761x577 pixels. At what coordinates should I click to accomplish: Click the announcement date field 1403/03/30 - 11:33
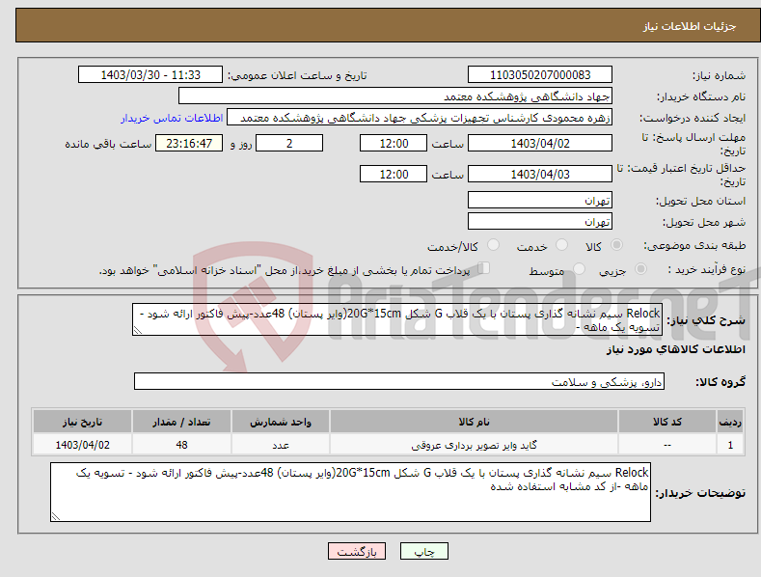[x=149, y=75]
